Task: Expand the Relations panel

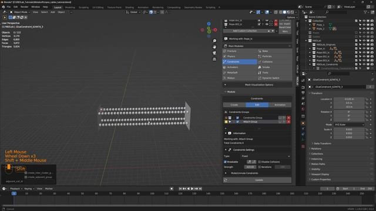Action: (316, 149)
